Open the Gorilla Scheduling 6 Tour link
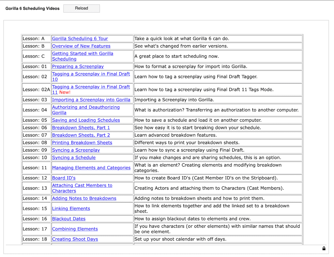 click(x=80, y=38)
